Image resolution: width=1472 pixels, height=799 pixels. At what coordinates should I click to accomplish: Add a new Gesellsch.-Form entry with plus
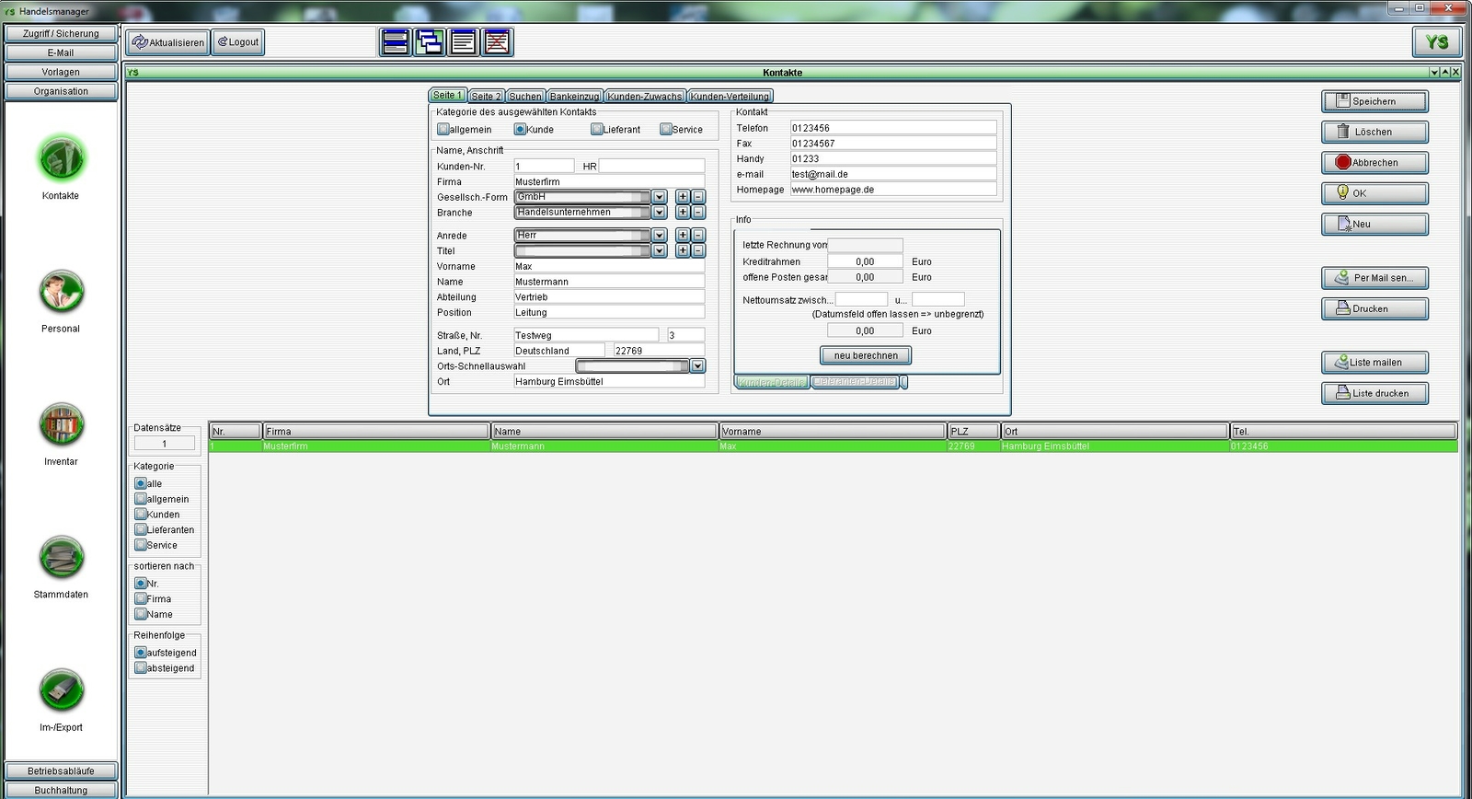[x=683, y=197]
